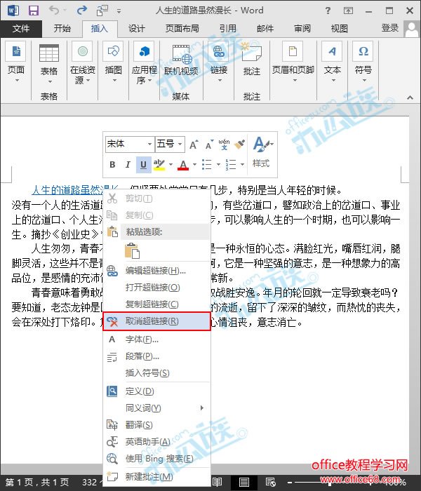
Task: Toggle Italic in mini toolbar
Action: 128,165
